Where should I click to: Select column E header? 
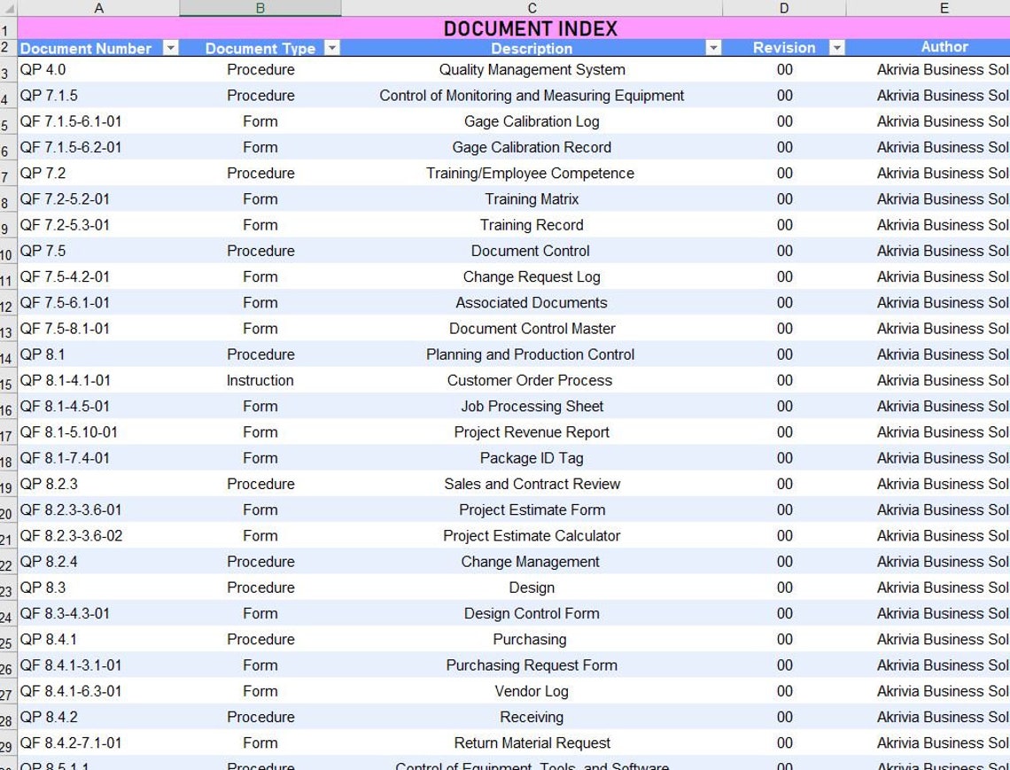click(x=944, y=9)
